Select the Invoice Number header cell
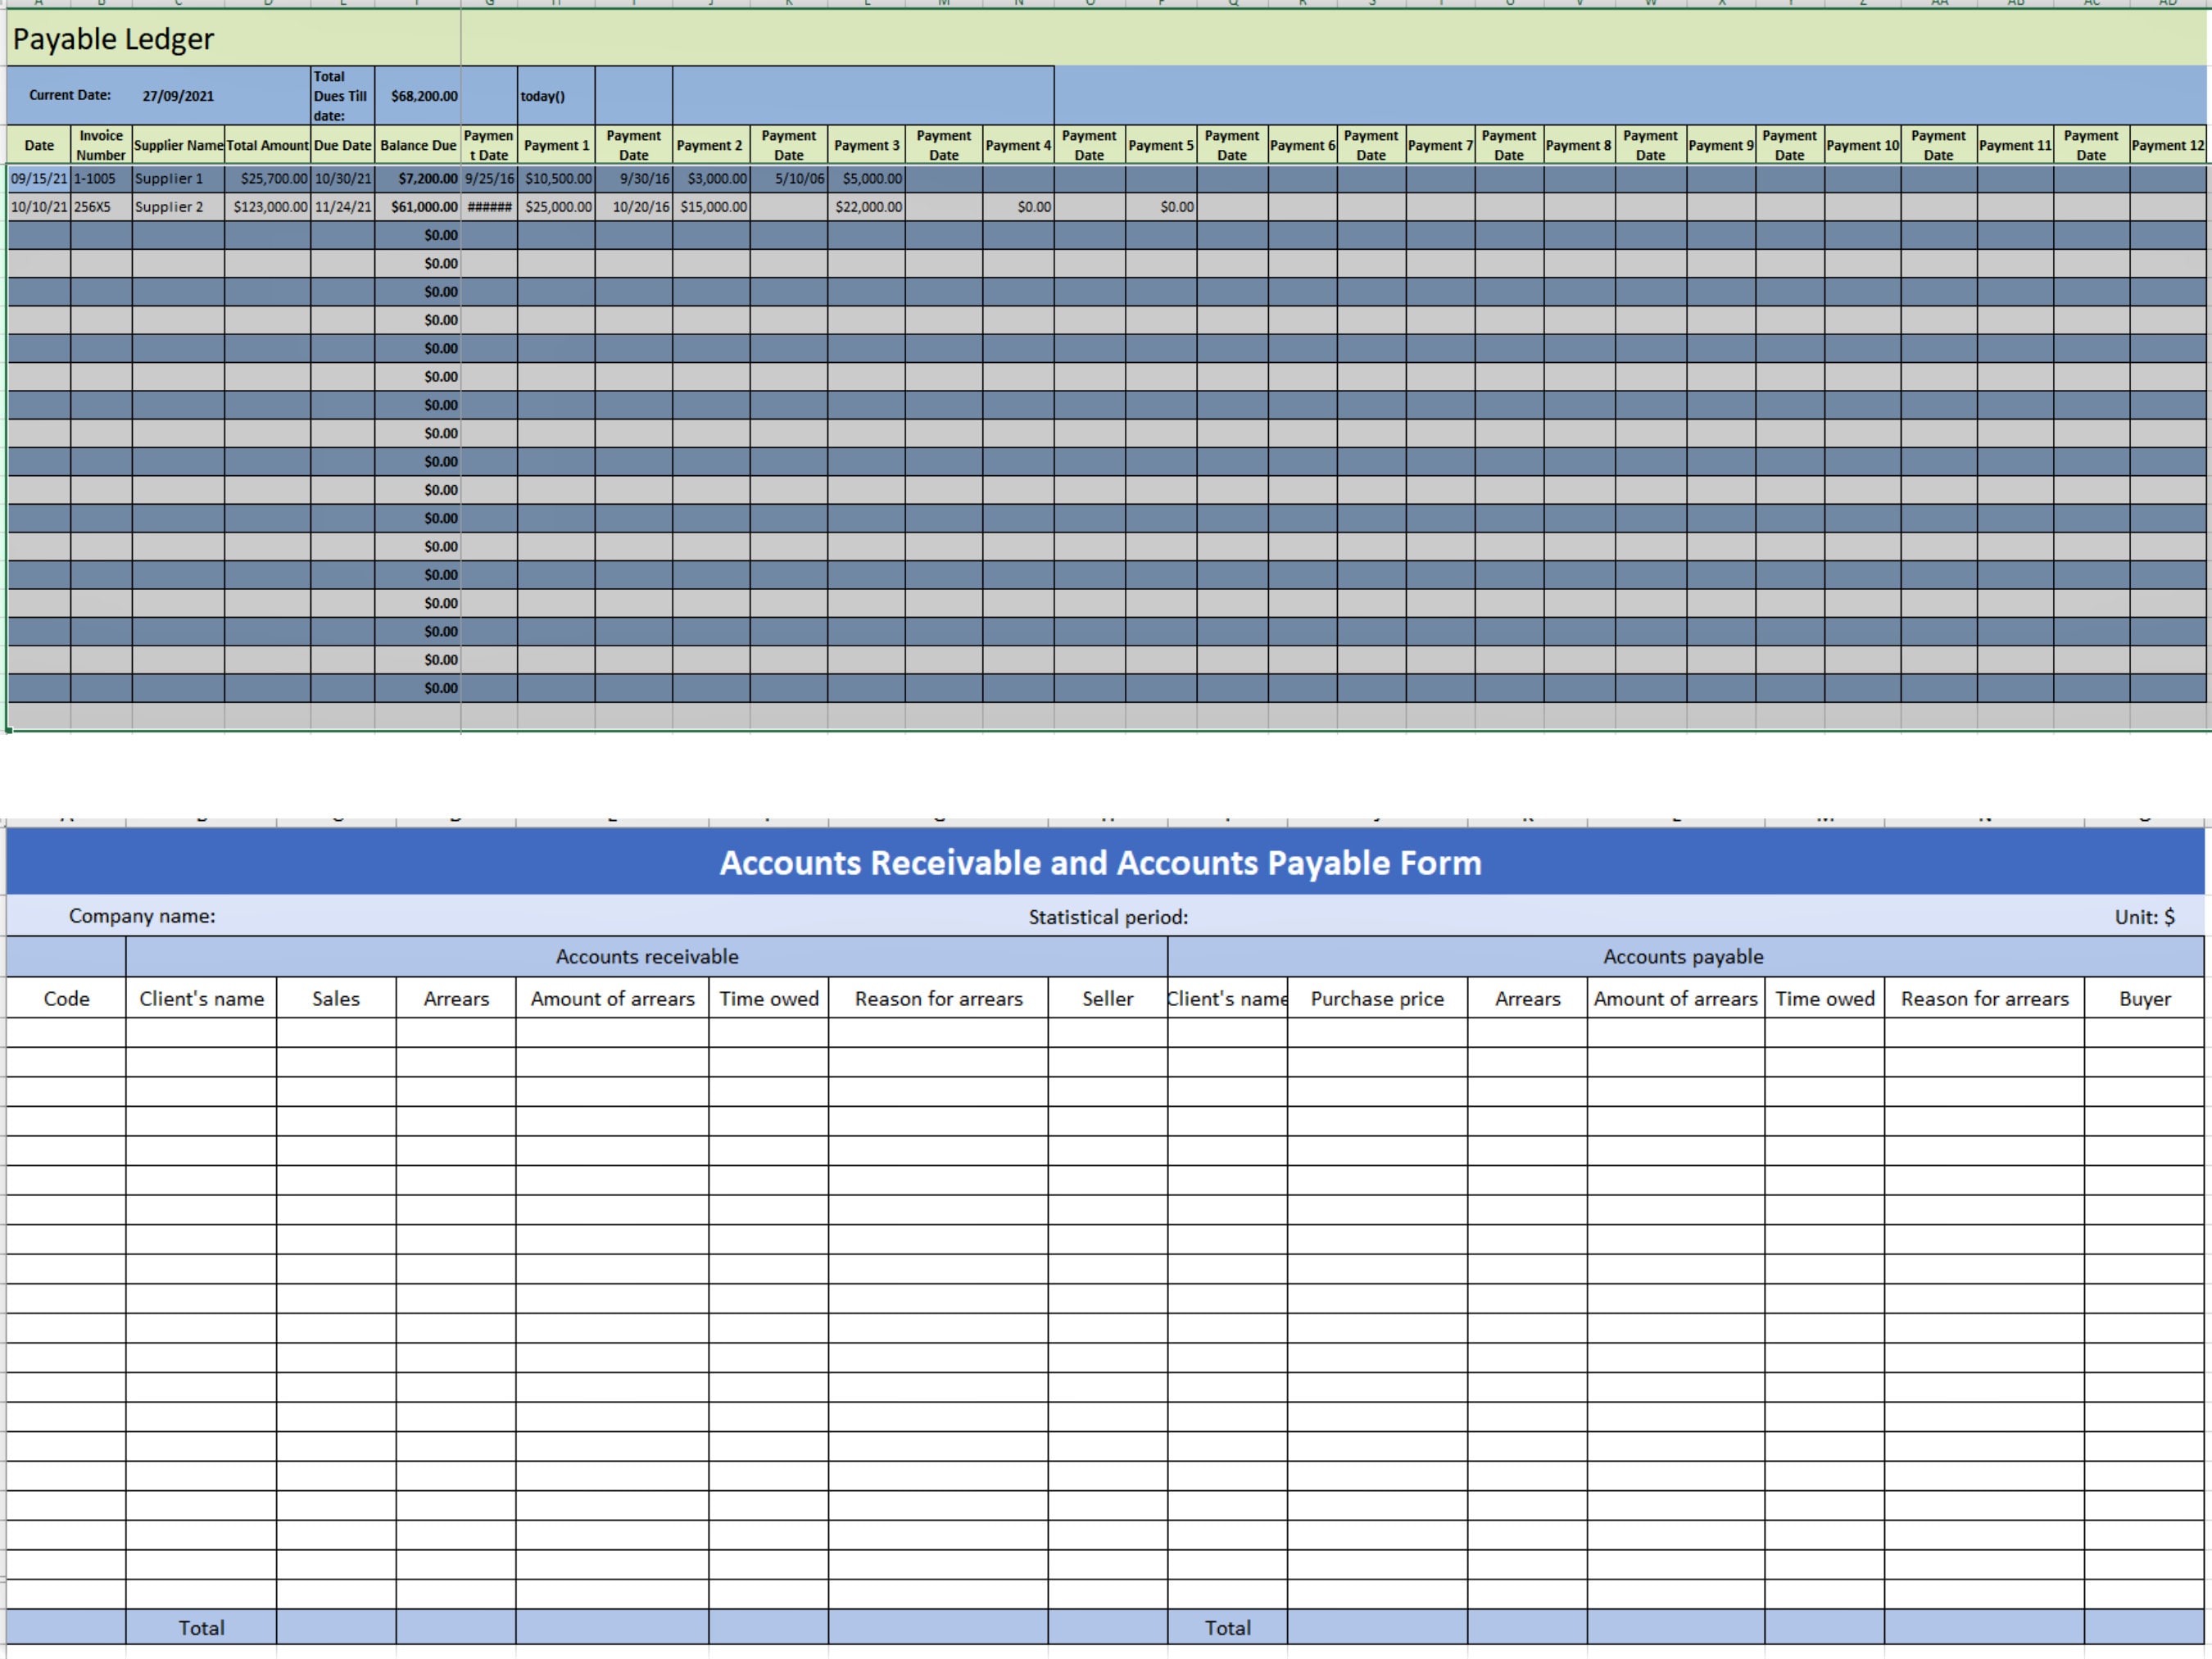Image resolution: width=2212 pixels, height=1659 pixels. click(100, 145)
